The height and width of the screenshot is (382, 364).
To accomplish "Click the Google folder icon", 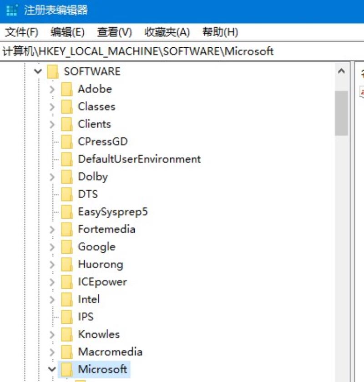I will tap(66, 247).
